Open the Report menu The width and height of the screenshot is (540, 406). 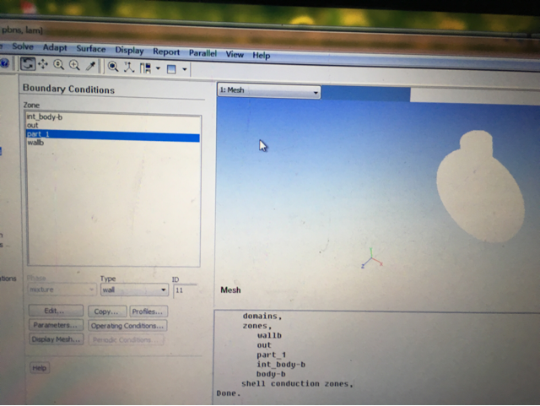click(166, 51)
